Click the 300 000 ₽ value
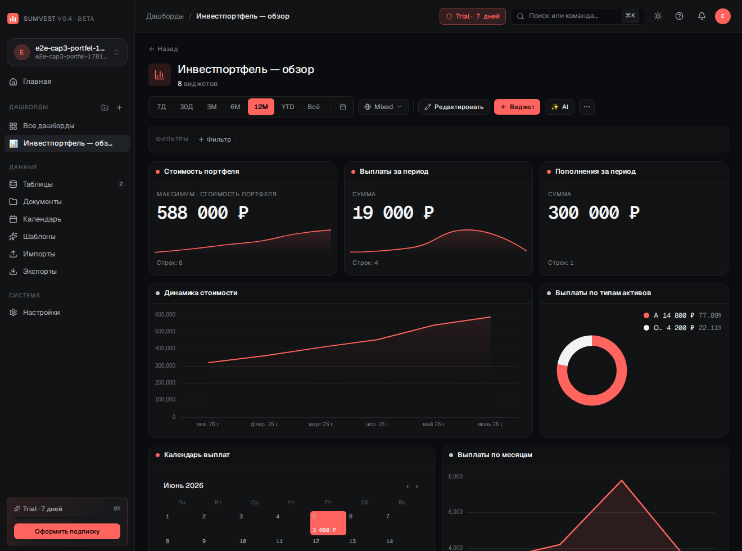This screenshot has width=742, height=551. click(x=594, y=213)
